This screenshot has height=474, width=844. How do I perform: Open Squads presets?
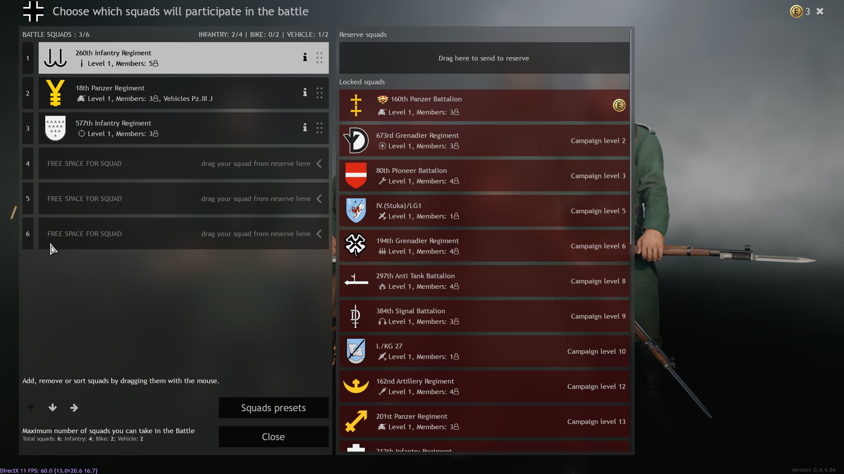[273, 408]
